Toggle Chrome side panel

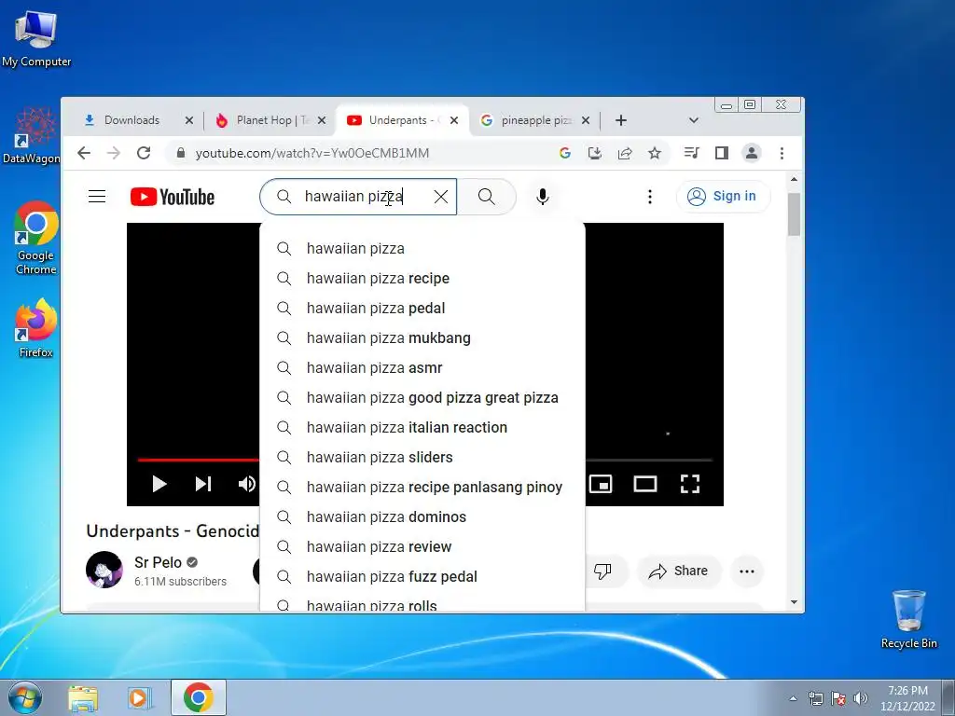point(722,153)
